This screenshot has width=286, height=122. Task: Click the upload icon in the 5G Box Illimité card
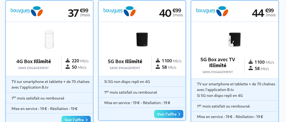point(158,67)
